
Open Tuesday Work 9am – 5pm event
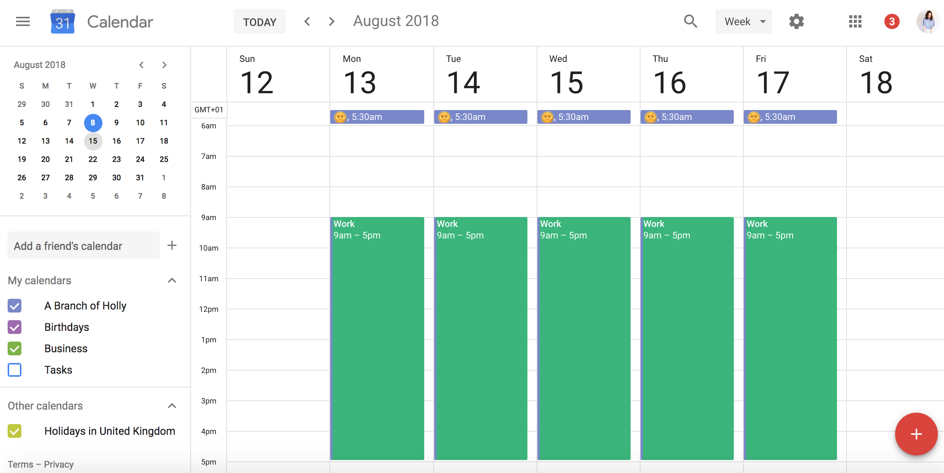pyautogui.click(x=481, y=339)
